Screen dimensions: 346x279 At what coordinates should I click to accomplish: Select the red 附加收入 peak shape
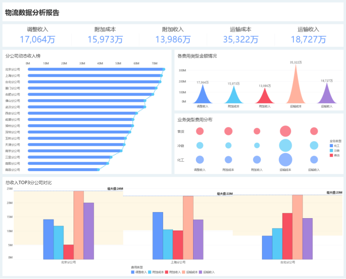[264, 97]
